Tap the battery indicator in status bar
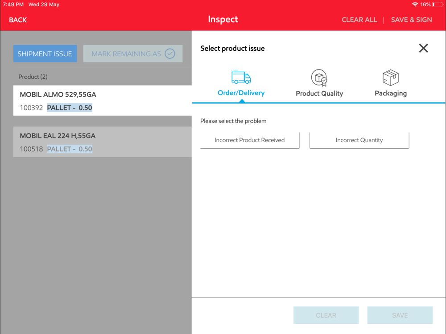Viewport: 446px width, 334px height. (437, 4)
